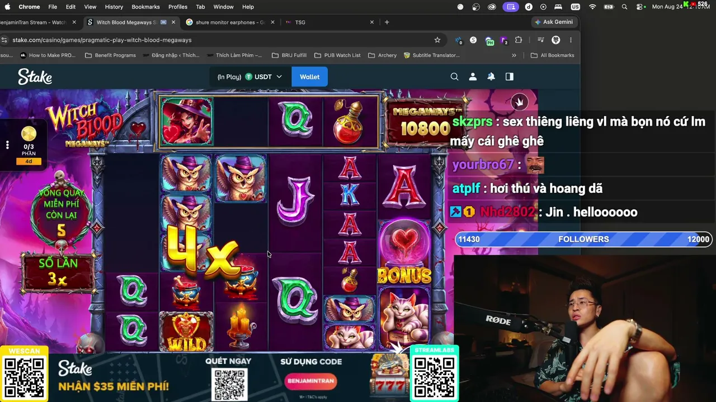Open the Apple menu
716x402 pixels.
pyautogui.click(x=7, y=7)
